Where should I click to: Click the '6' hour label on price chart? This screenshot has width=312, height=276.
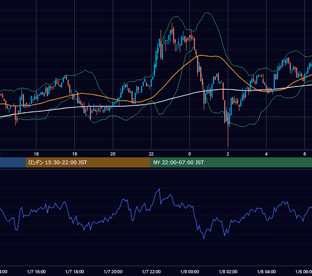(305, 154)
